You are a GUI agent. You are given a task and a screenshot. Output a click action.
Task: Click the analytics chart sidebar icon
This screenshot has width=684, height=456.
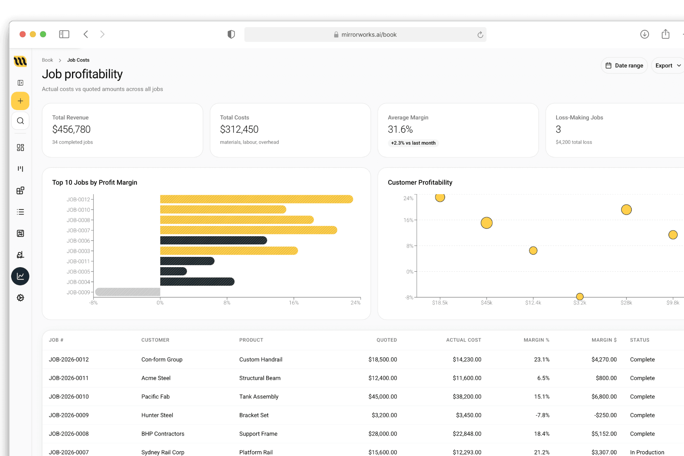(20, 276)
